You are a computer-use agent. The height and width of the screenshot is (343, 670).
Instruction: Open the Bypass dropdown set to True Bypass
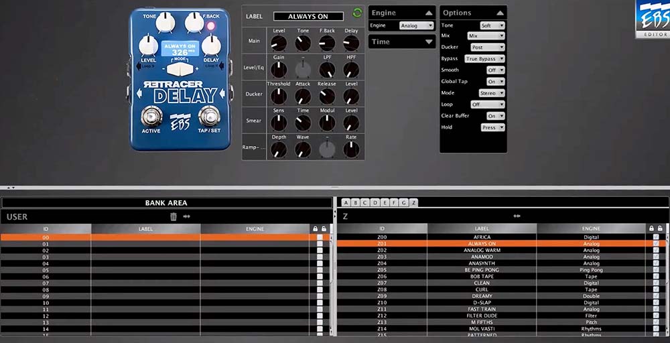tap(484, 58)
